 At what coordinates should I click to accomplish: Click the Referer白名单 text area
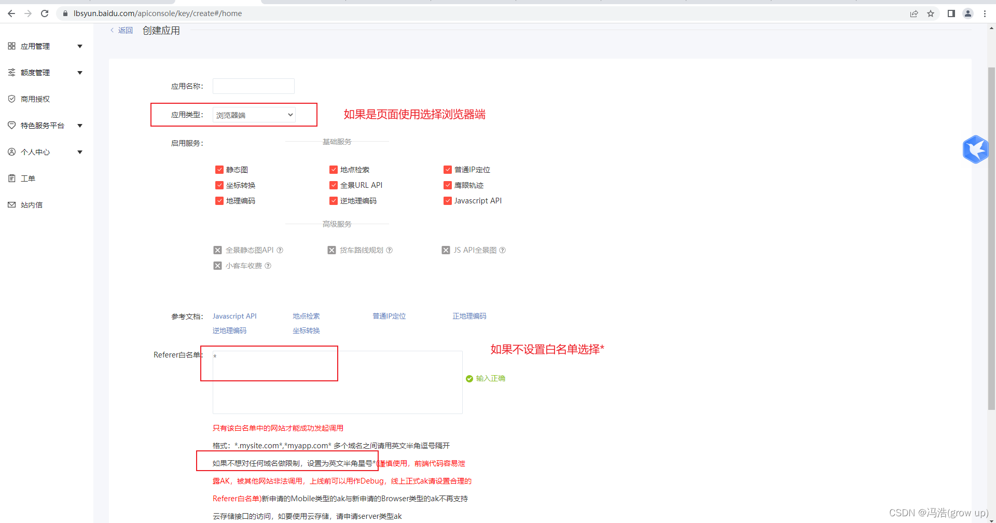point(337,382)
